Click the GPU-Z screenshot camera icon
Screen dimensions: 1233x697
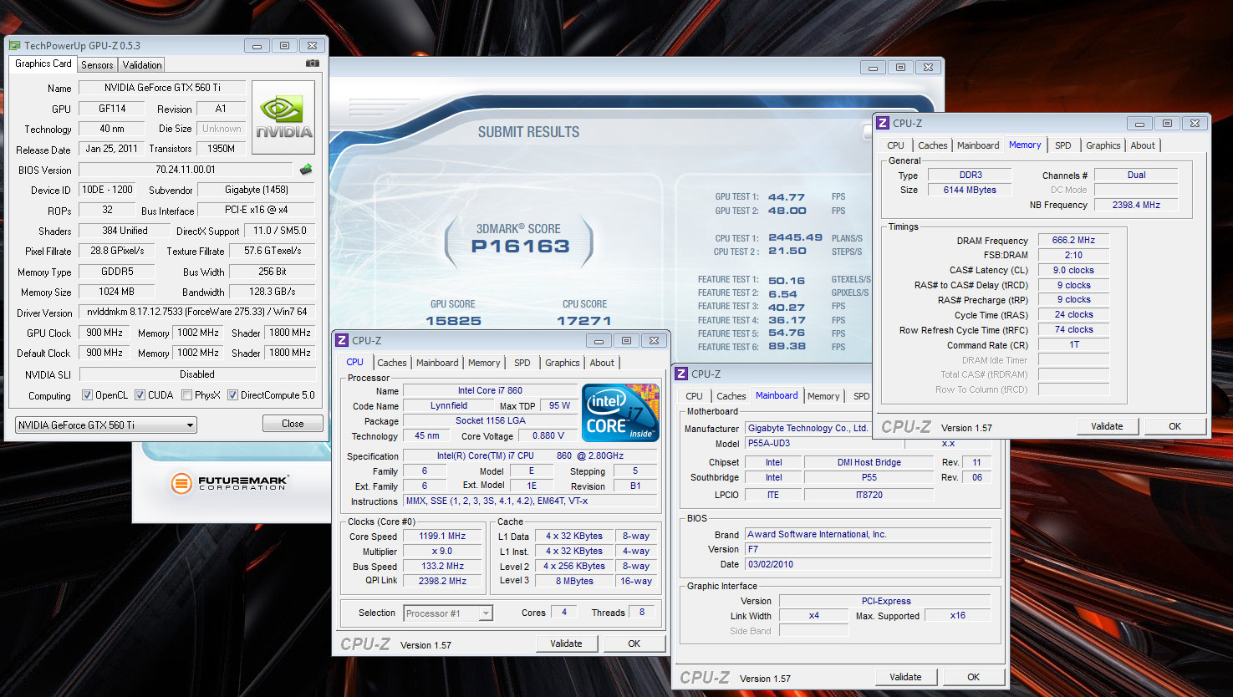pyautogui.click(x=312, y=64)
